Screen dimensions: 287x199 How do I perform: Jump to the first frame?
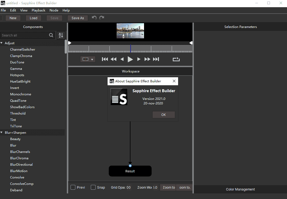105,59
